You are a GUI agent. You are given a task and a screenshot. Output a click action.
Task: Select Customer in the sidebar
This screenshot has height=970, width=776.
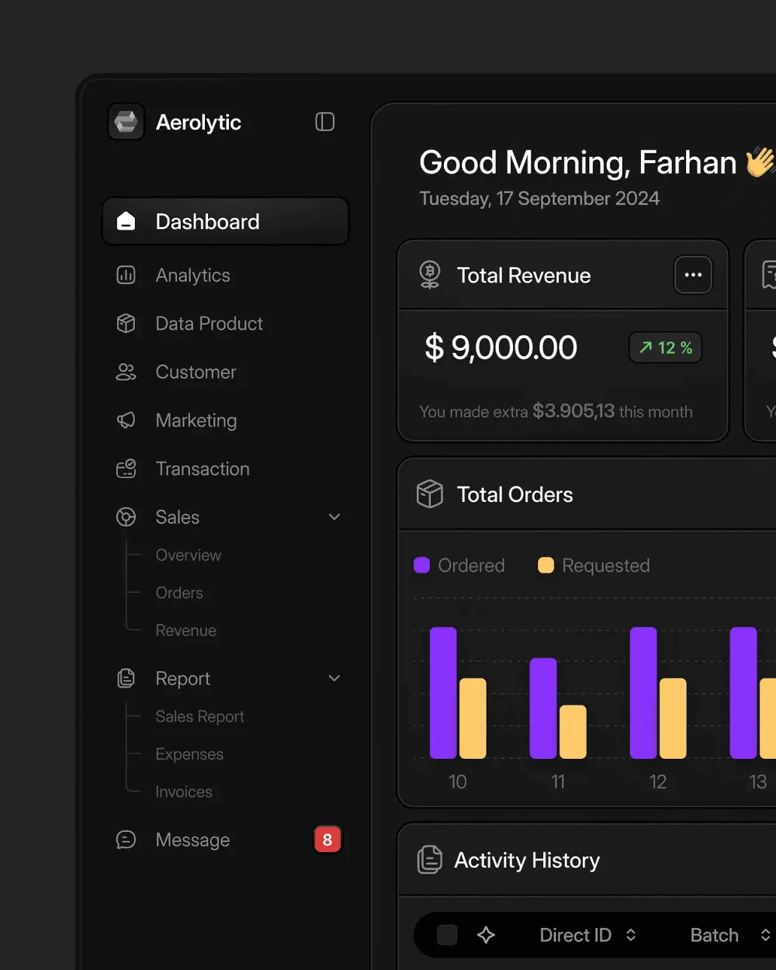(196, 372)
